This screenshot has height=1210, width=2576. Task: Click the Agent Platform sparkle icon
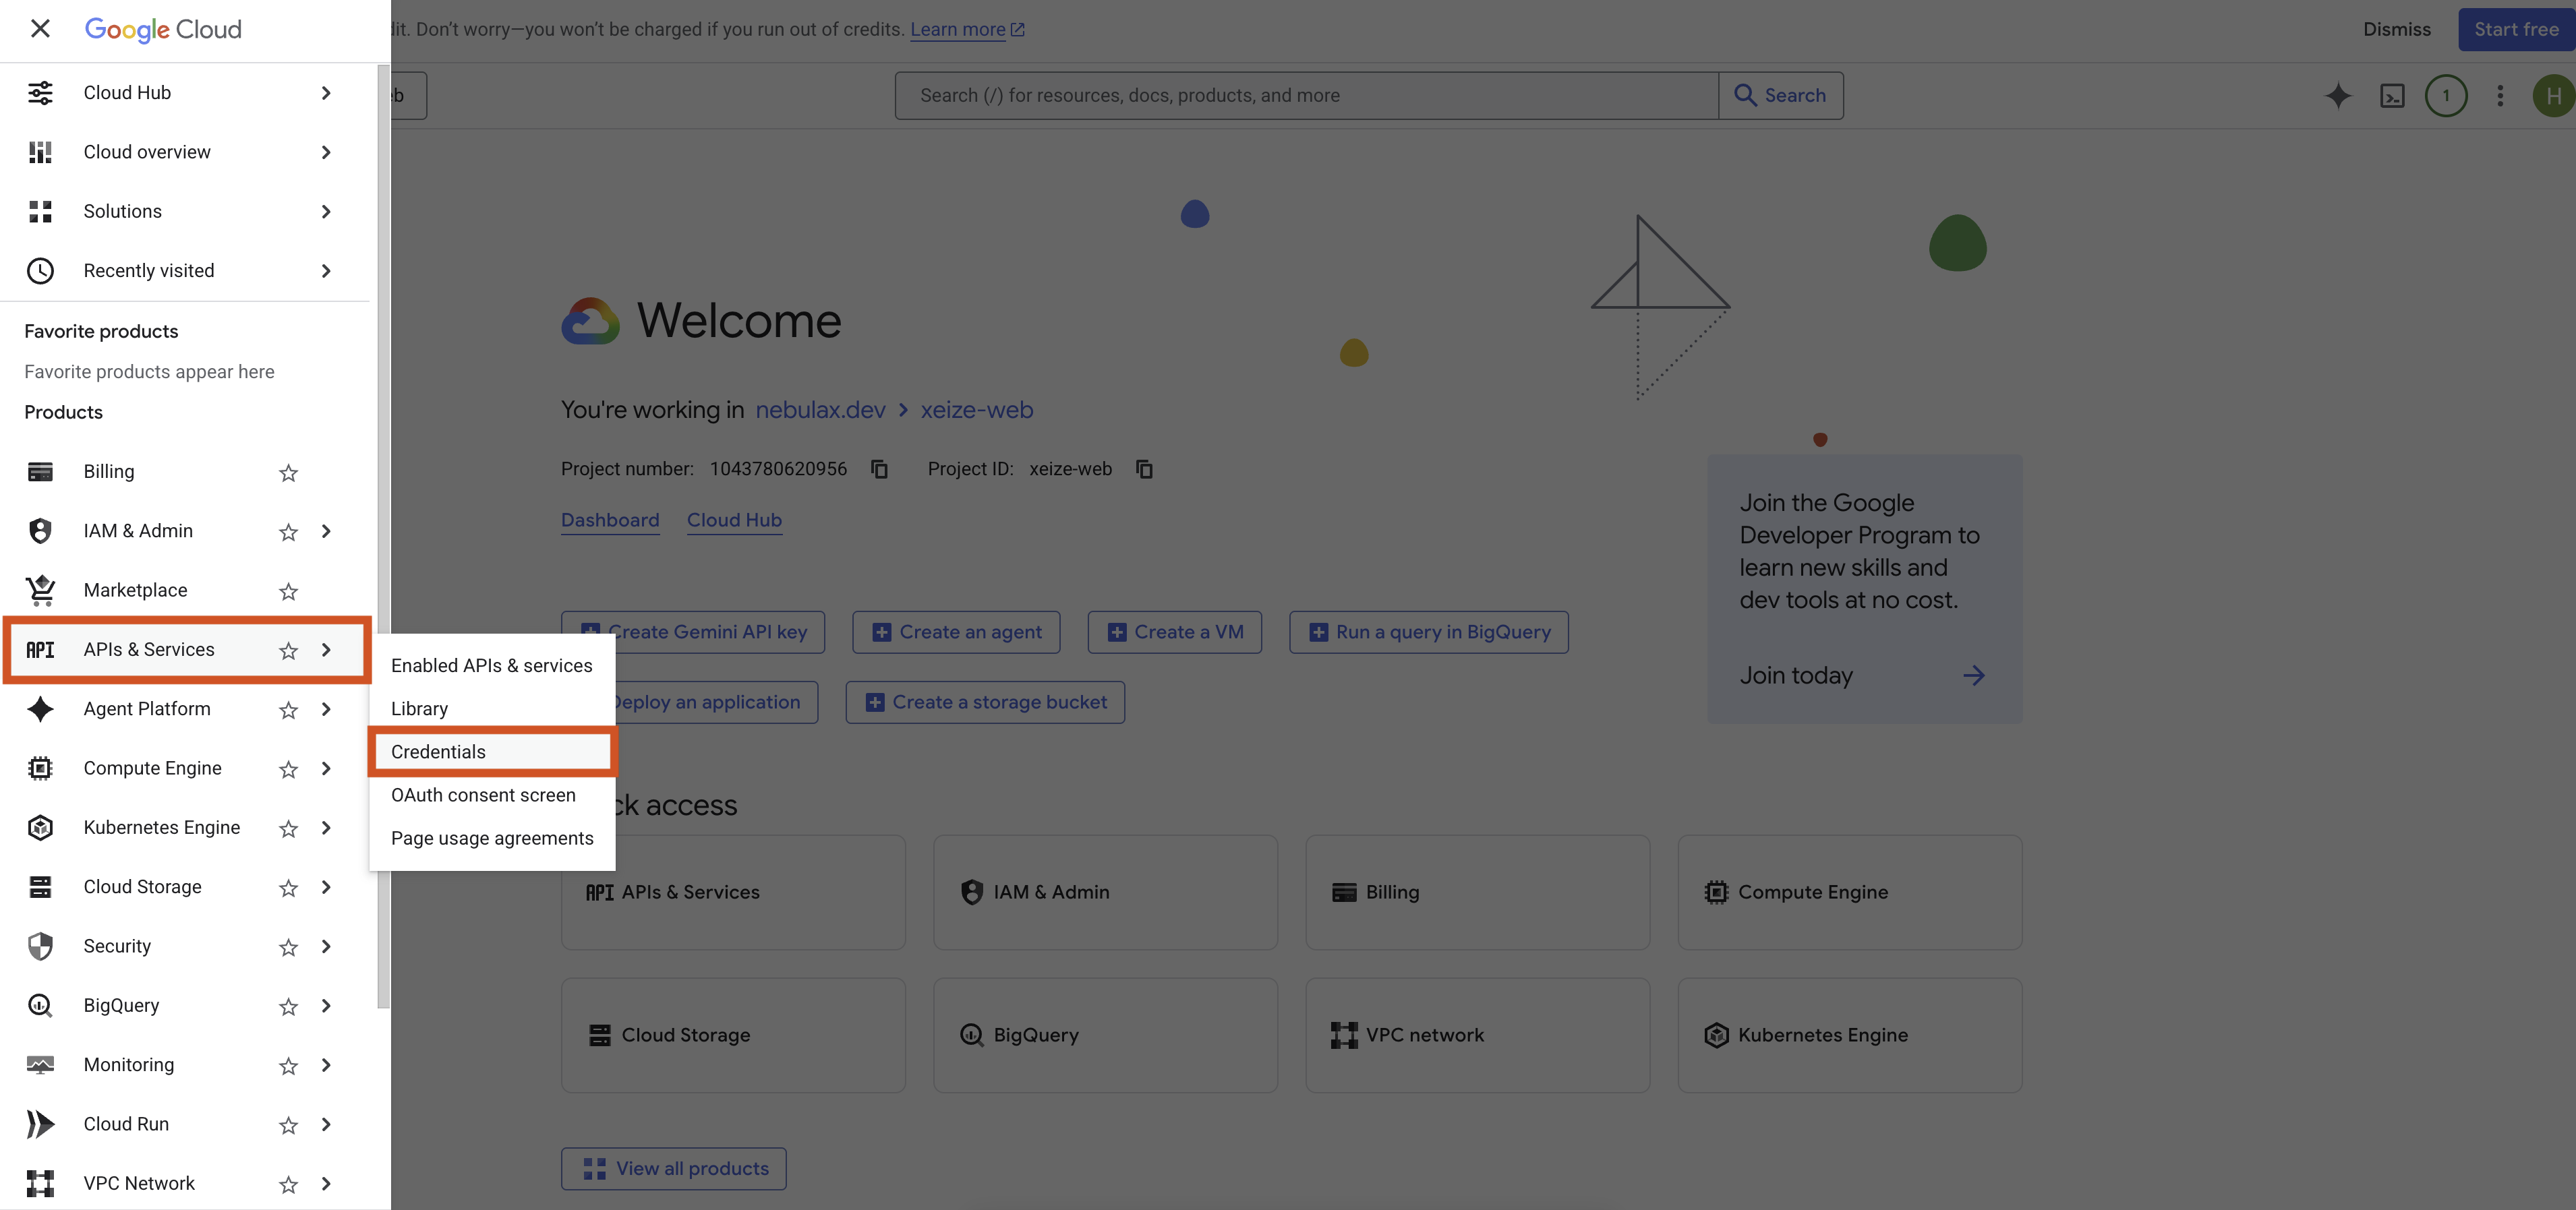click(x=40, y=709)
